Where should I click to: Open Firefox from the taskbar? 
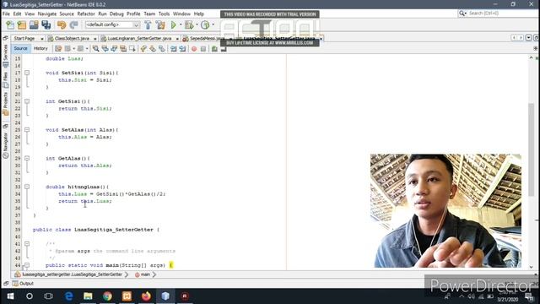pos(146,296)
